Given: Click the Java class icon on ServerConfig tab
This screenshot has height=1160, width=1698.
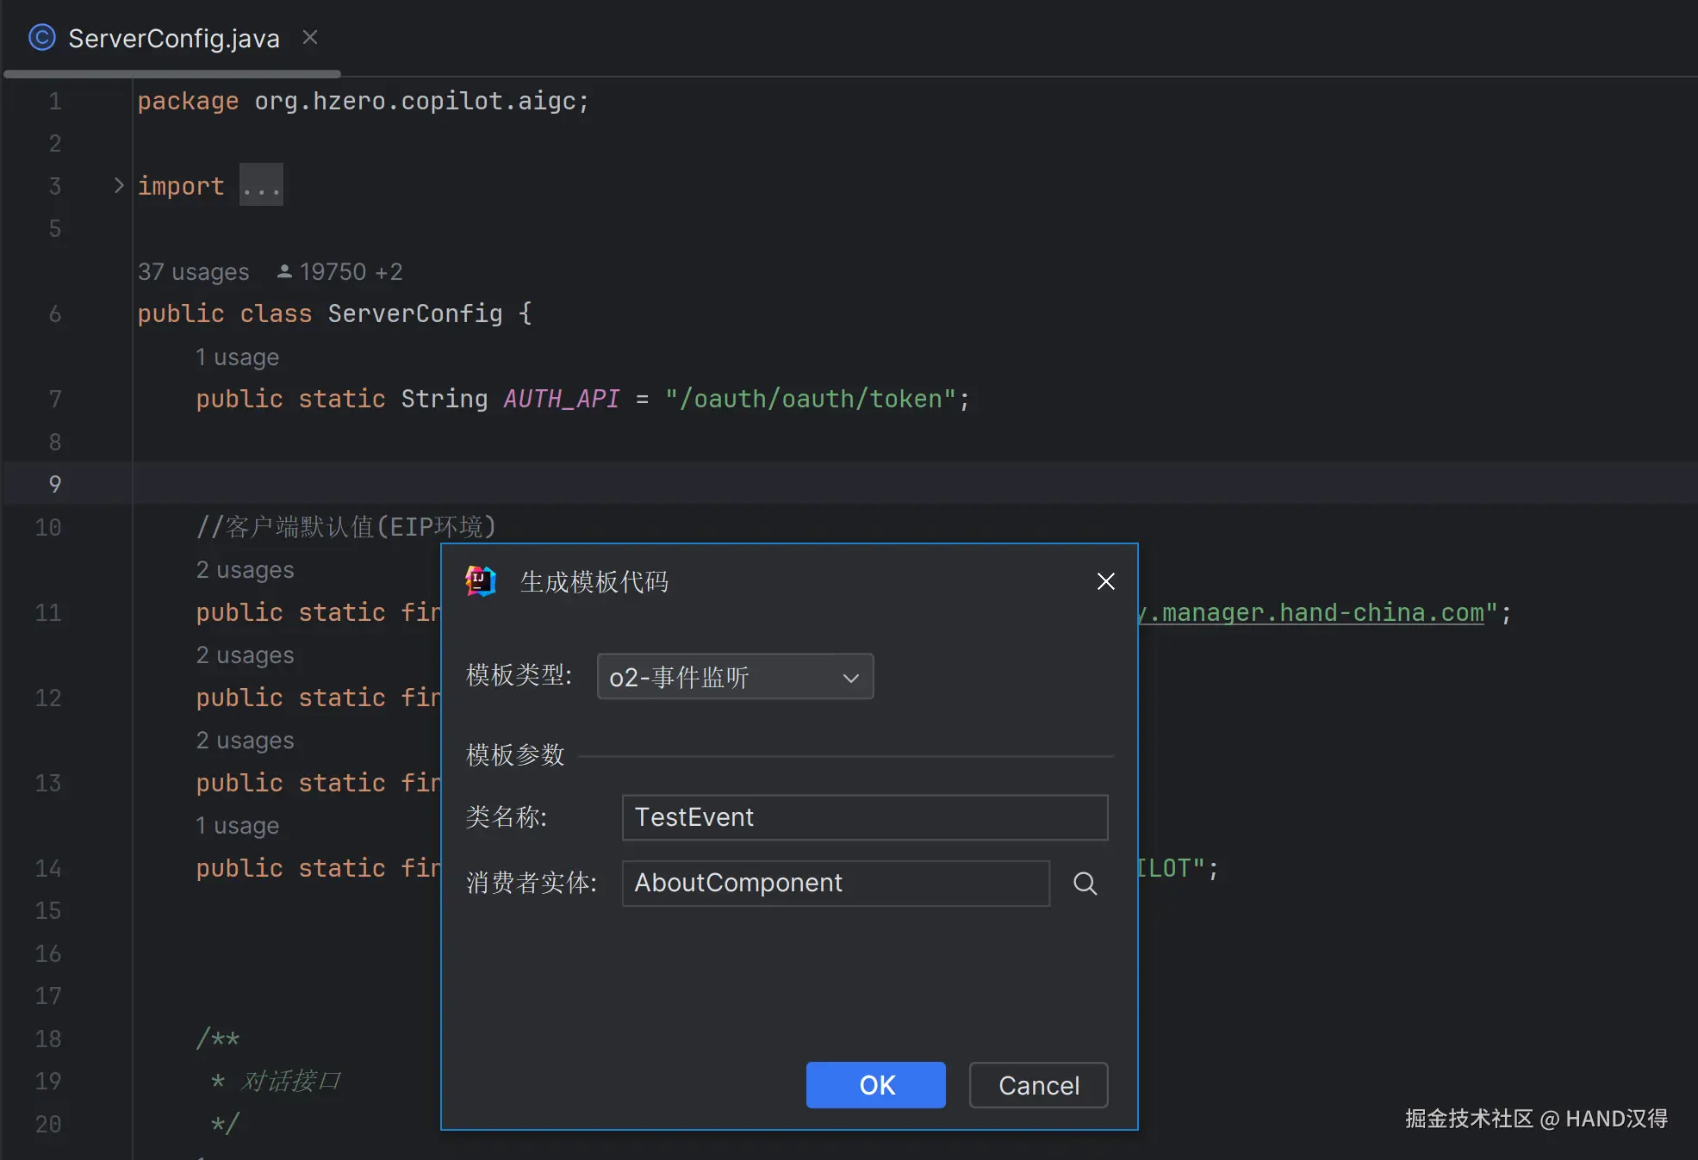Looking at the screenshot, I should [41, 38].
